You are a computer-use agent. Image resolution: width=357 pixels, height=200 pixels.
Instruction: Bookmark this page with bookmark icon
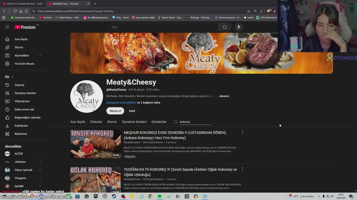26,11
